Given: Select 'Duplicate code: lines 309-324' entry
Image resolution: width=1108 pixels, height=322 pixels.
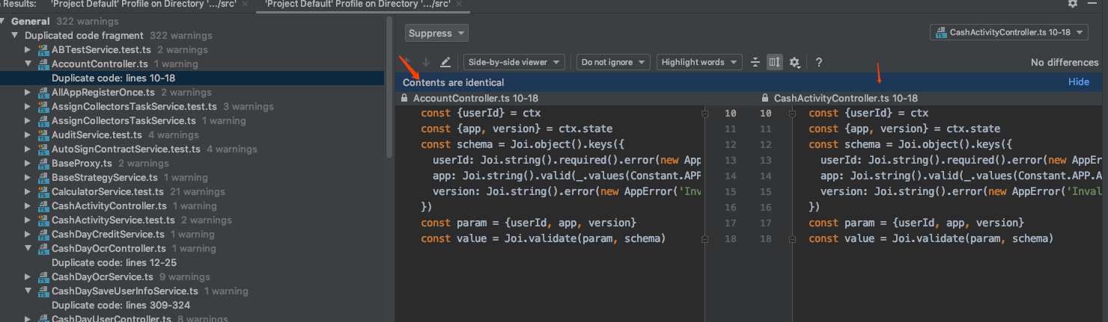Looking at the screenshot, I should (x=121, y=306).
